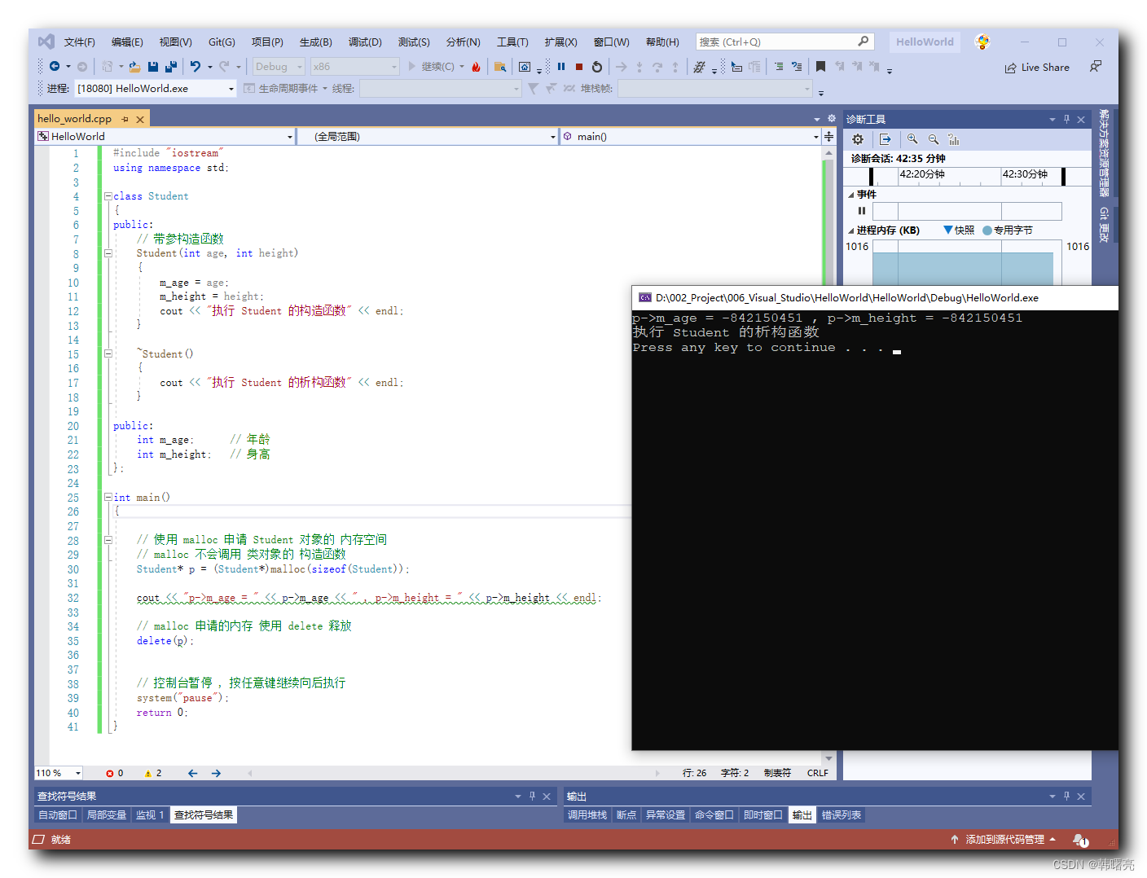Collapse the int main function block
The image size is (1147, 878).
point(108,497)
